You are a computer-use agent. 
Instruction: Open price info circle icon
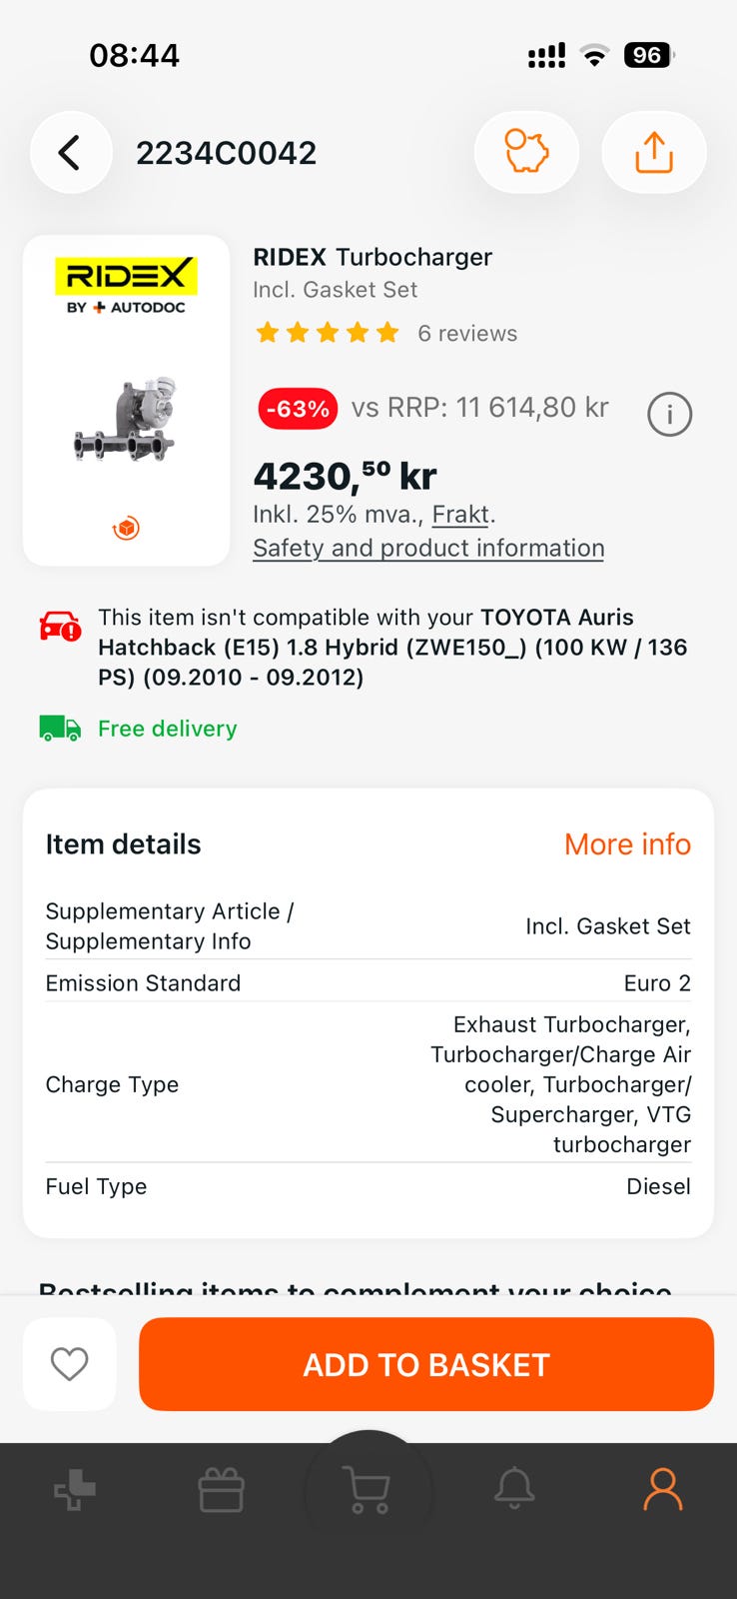(x=669, y=414)
